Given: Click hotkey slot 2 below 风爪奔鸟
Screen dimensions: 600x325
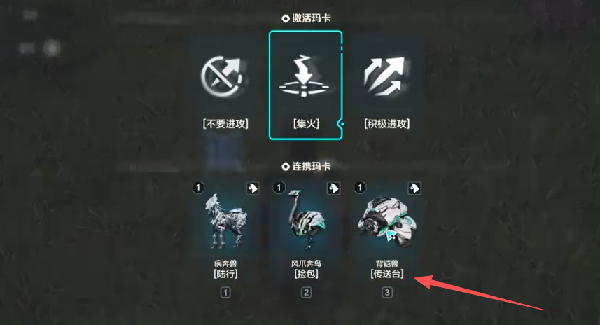Looking at the screenshot, I should pyautogui.click(x=306, y=293).
